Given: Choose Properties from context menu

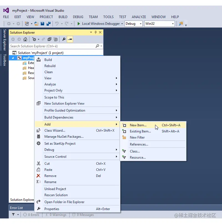Looking at the screenshot, I should [77, 209].
